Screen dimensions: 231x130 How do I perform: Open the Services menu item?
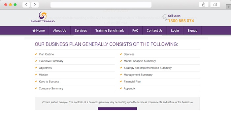click(81, 30)
